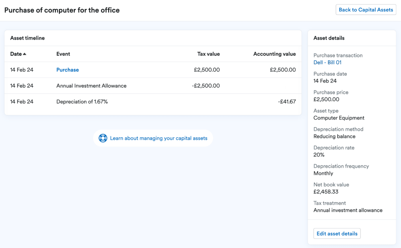Viewport: 401px width, 248px height.
Task: Click the Date sort arrow
Action: [x=25, y=54]
